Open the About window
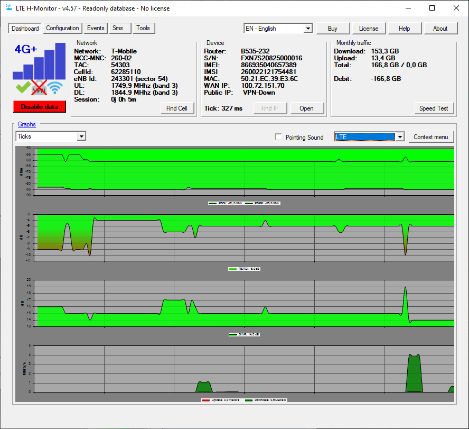 pos(440,29)
